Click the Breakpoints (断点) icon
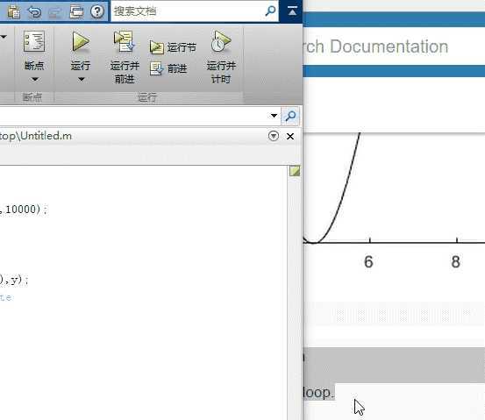This screenshot has height=420, width=485. pyautogui.click(x=34, y=41)
